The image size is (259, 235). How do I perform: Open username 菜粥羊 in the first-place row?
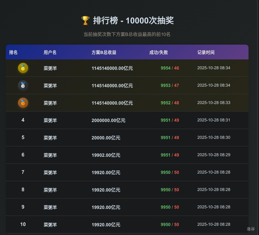(x=50, y=68)
